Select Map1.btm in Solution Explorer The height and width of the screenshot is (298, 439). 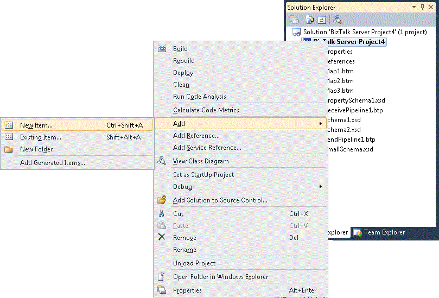[341, 71]
